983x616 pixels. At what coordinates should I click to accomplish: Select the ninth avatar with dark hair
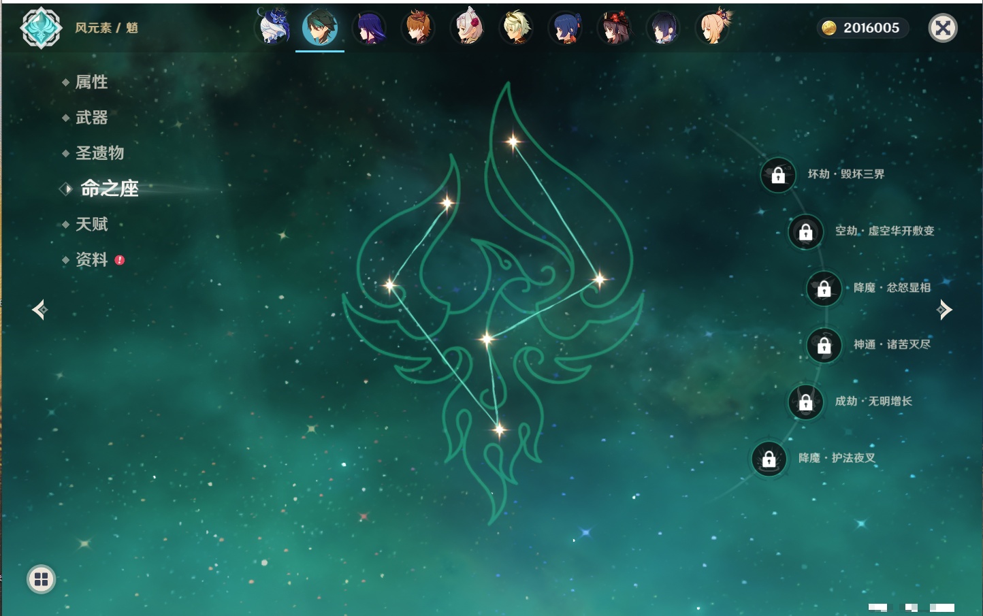tap(664, 28)
